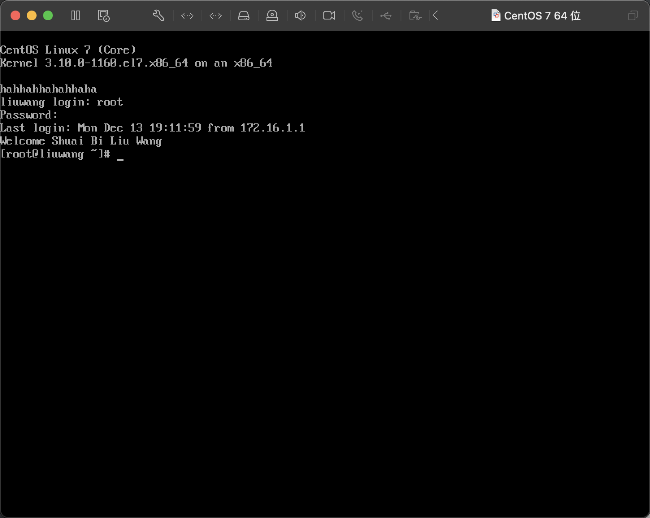Viewport: 650px width, 518px height.
Task: Toggle the sound card speaker icon
Action: coord(300,16)
